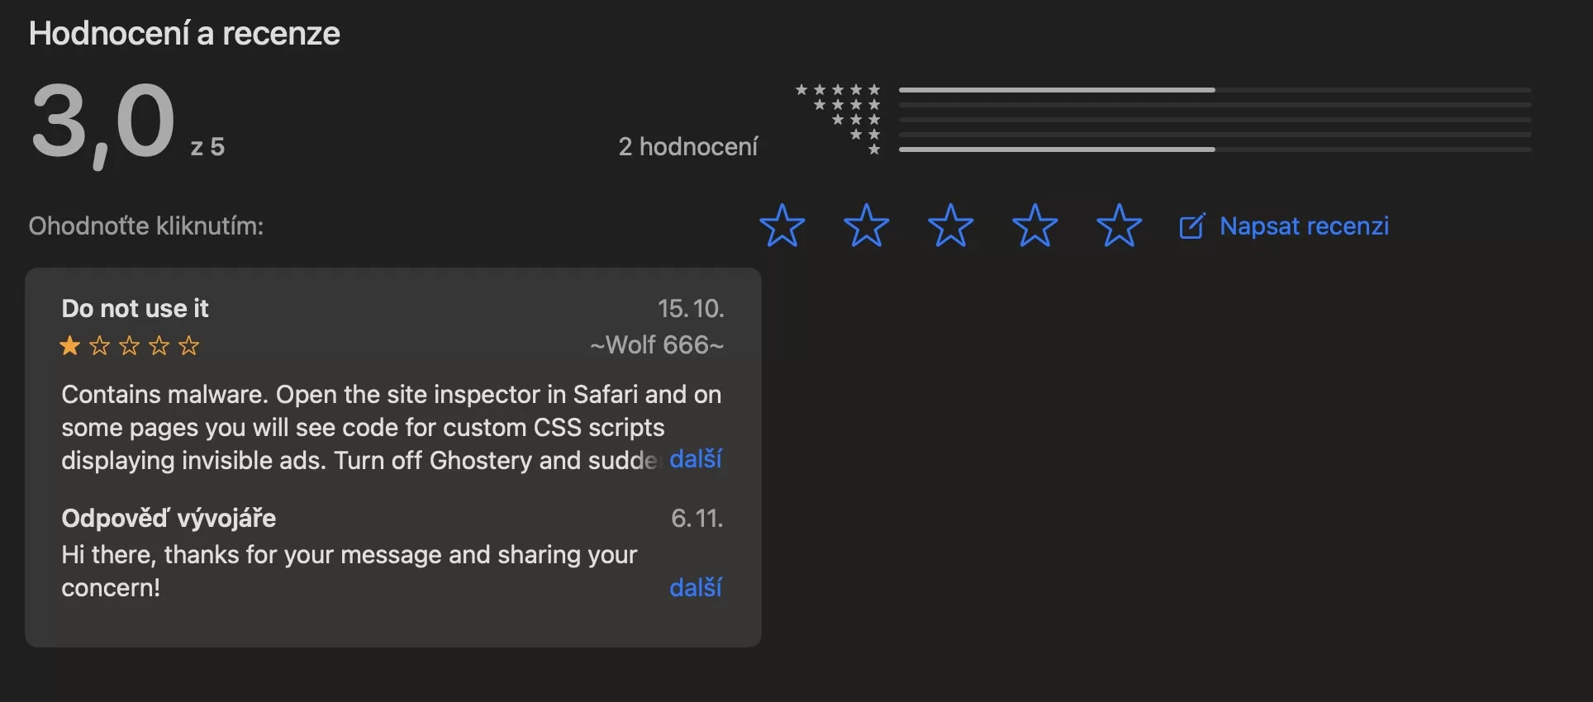The height and width of the screenshot is (702, 1593).
Task: Expand the malware review with "další"
Action: 696,459
